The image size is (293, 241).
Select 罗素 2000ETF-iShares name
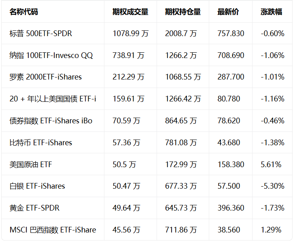click(46, 77)
